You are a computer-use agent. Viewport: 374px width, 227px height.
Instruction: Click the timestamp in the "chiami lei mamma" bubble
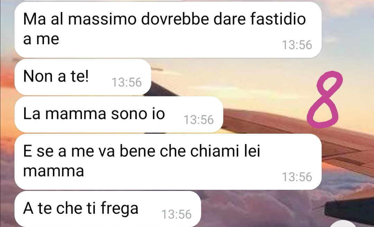point(297,177)
